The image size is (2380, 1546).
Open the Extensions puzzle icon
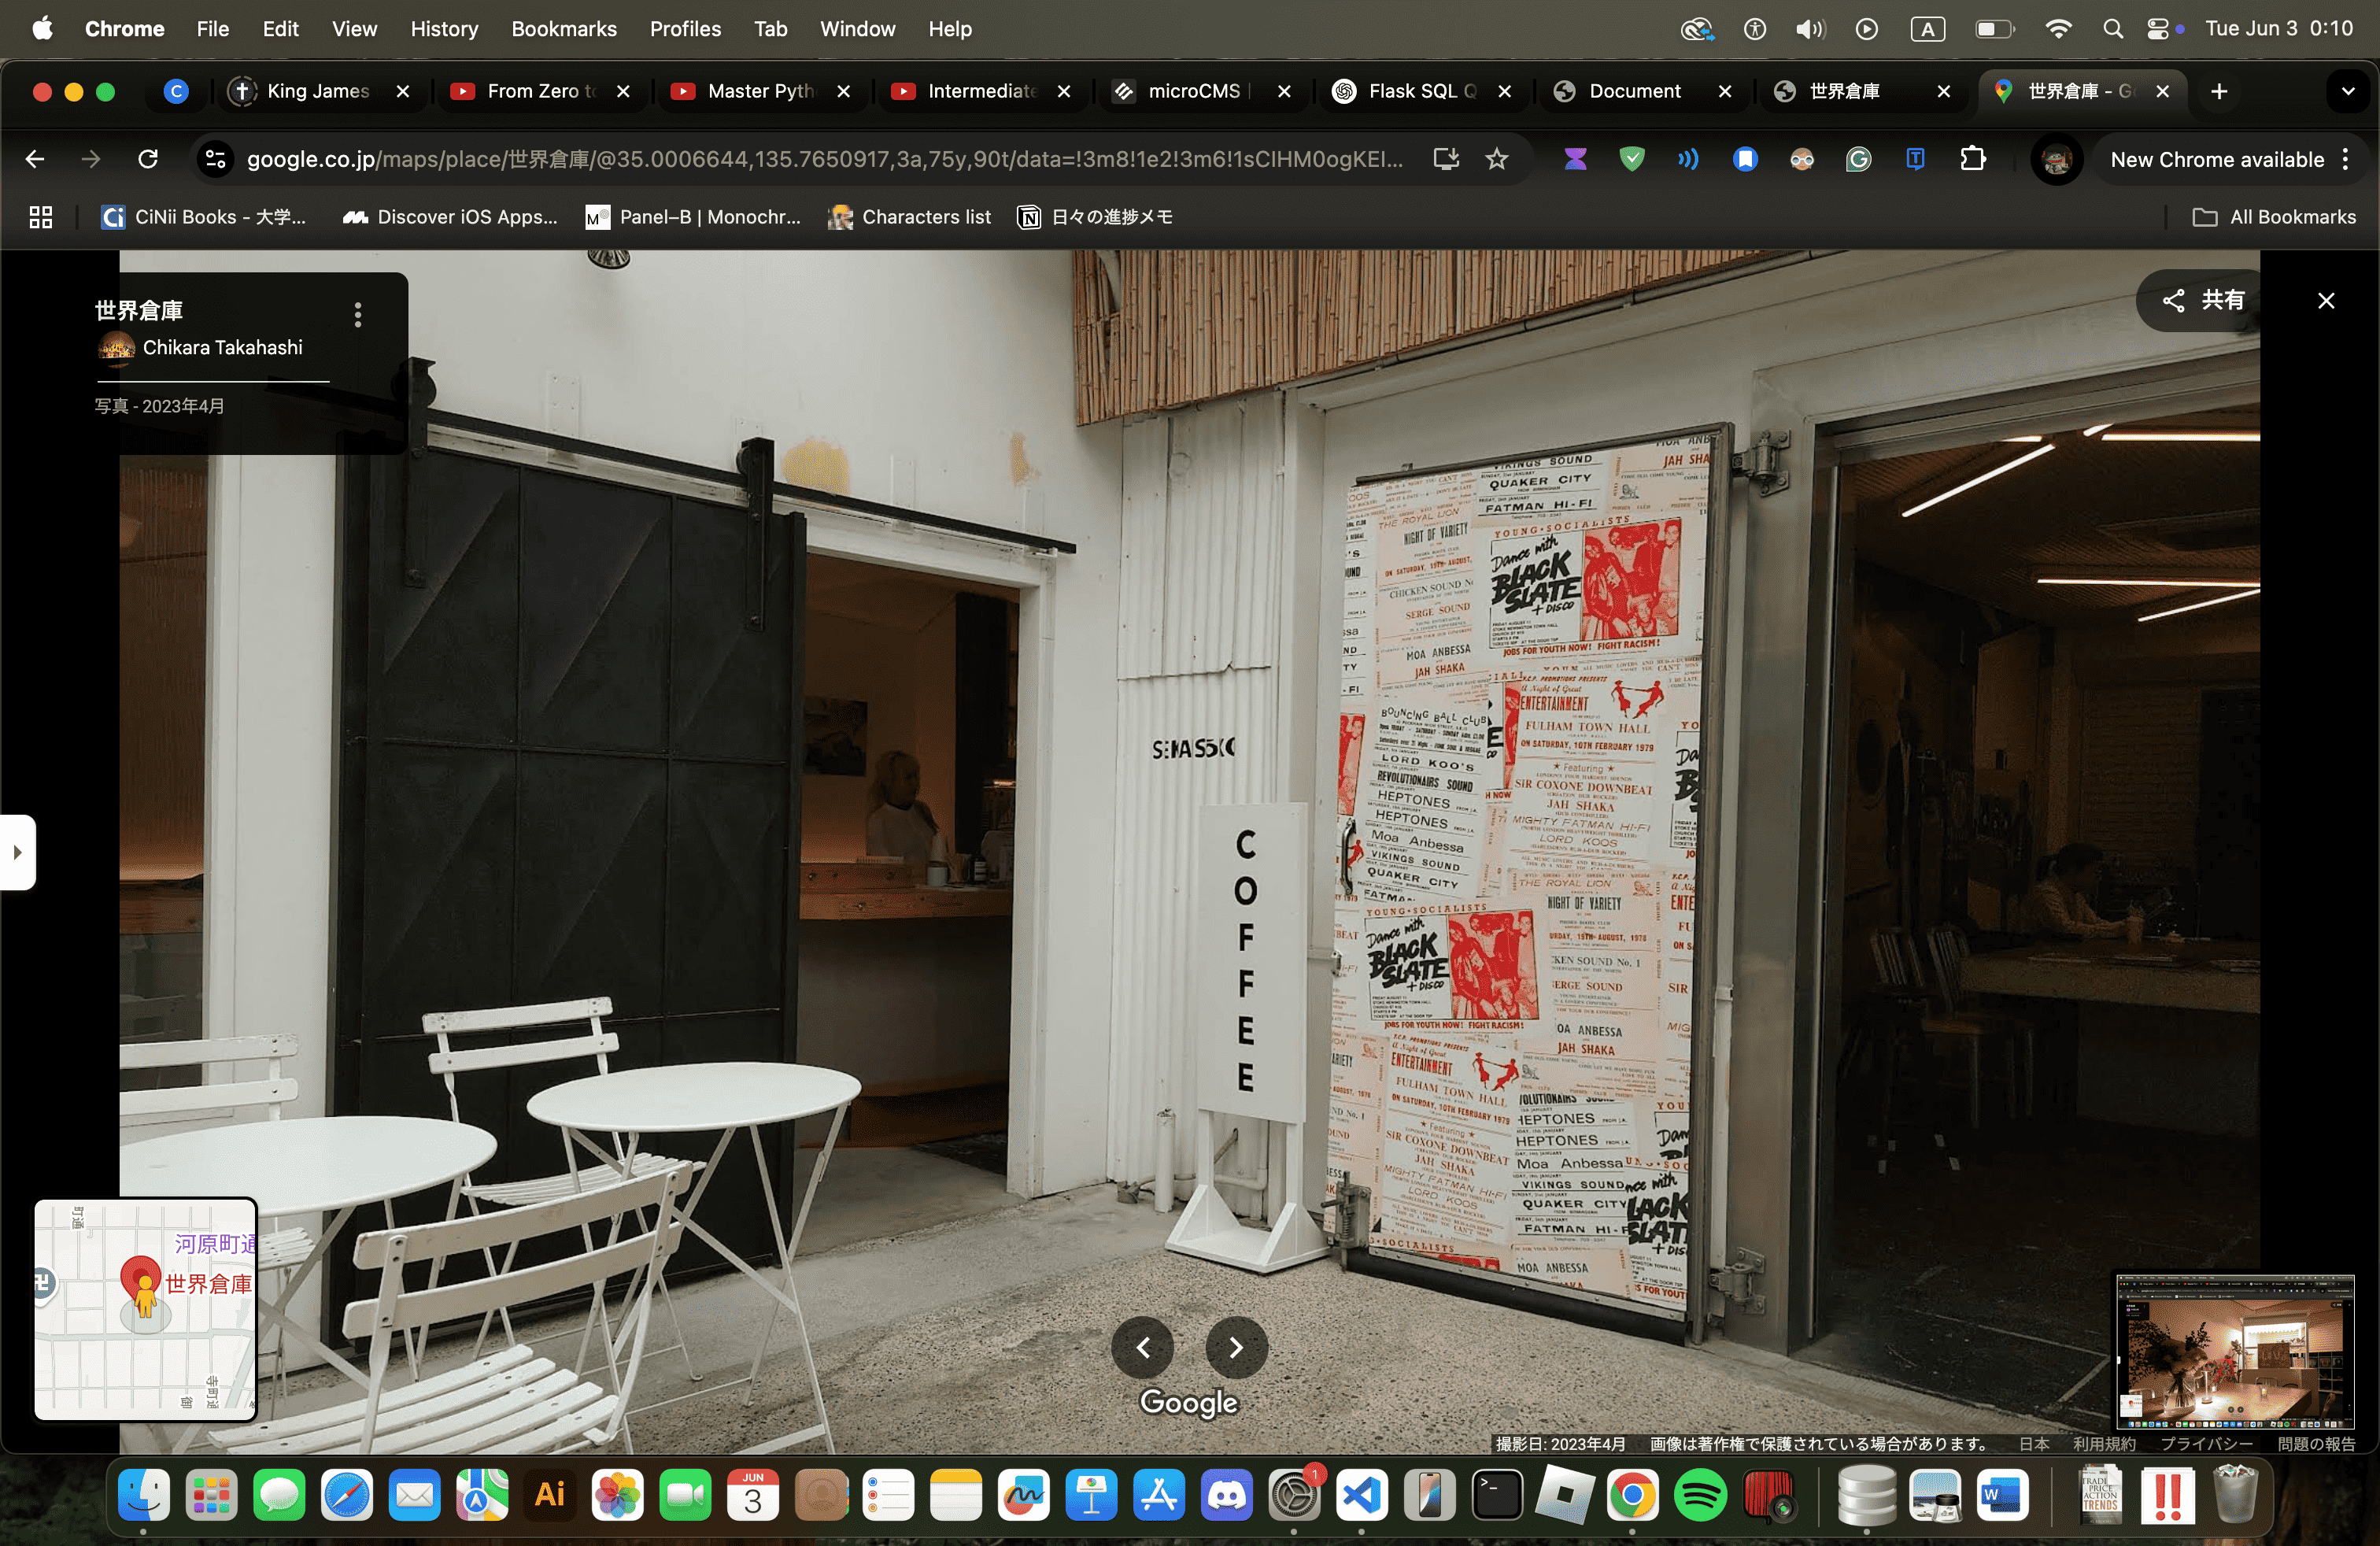[x=1972, y=159]
